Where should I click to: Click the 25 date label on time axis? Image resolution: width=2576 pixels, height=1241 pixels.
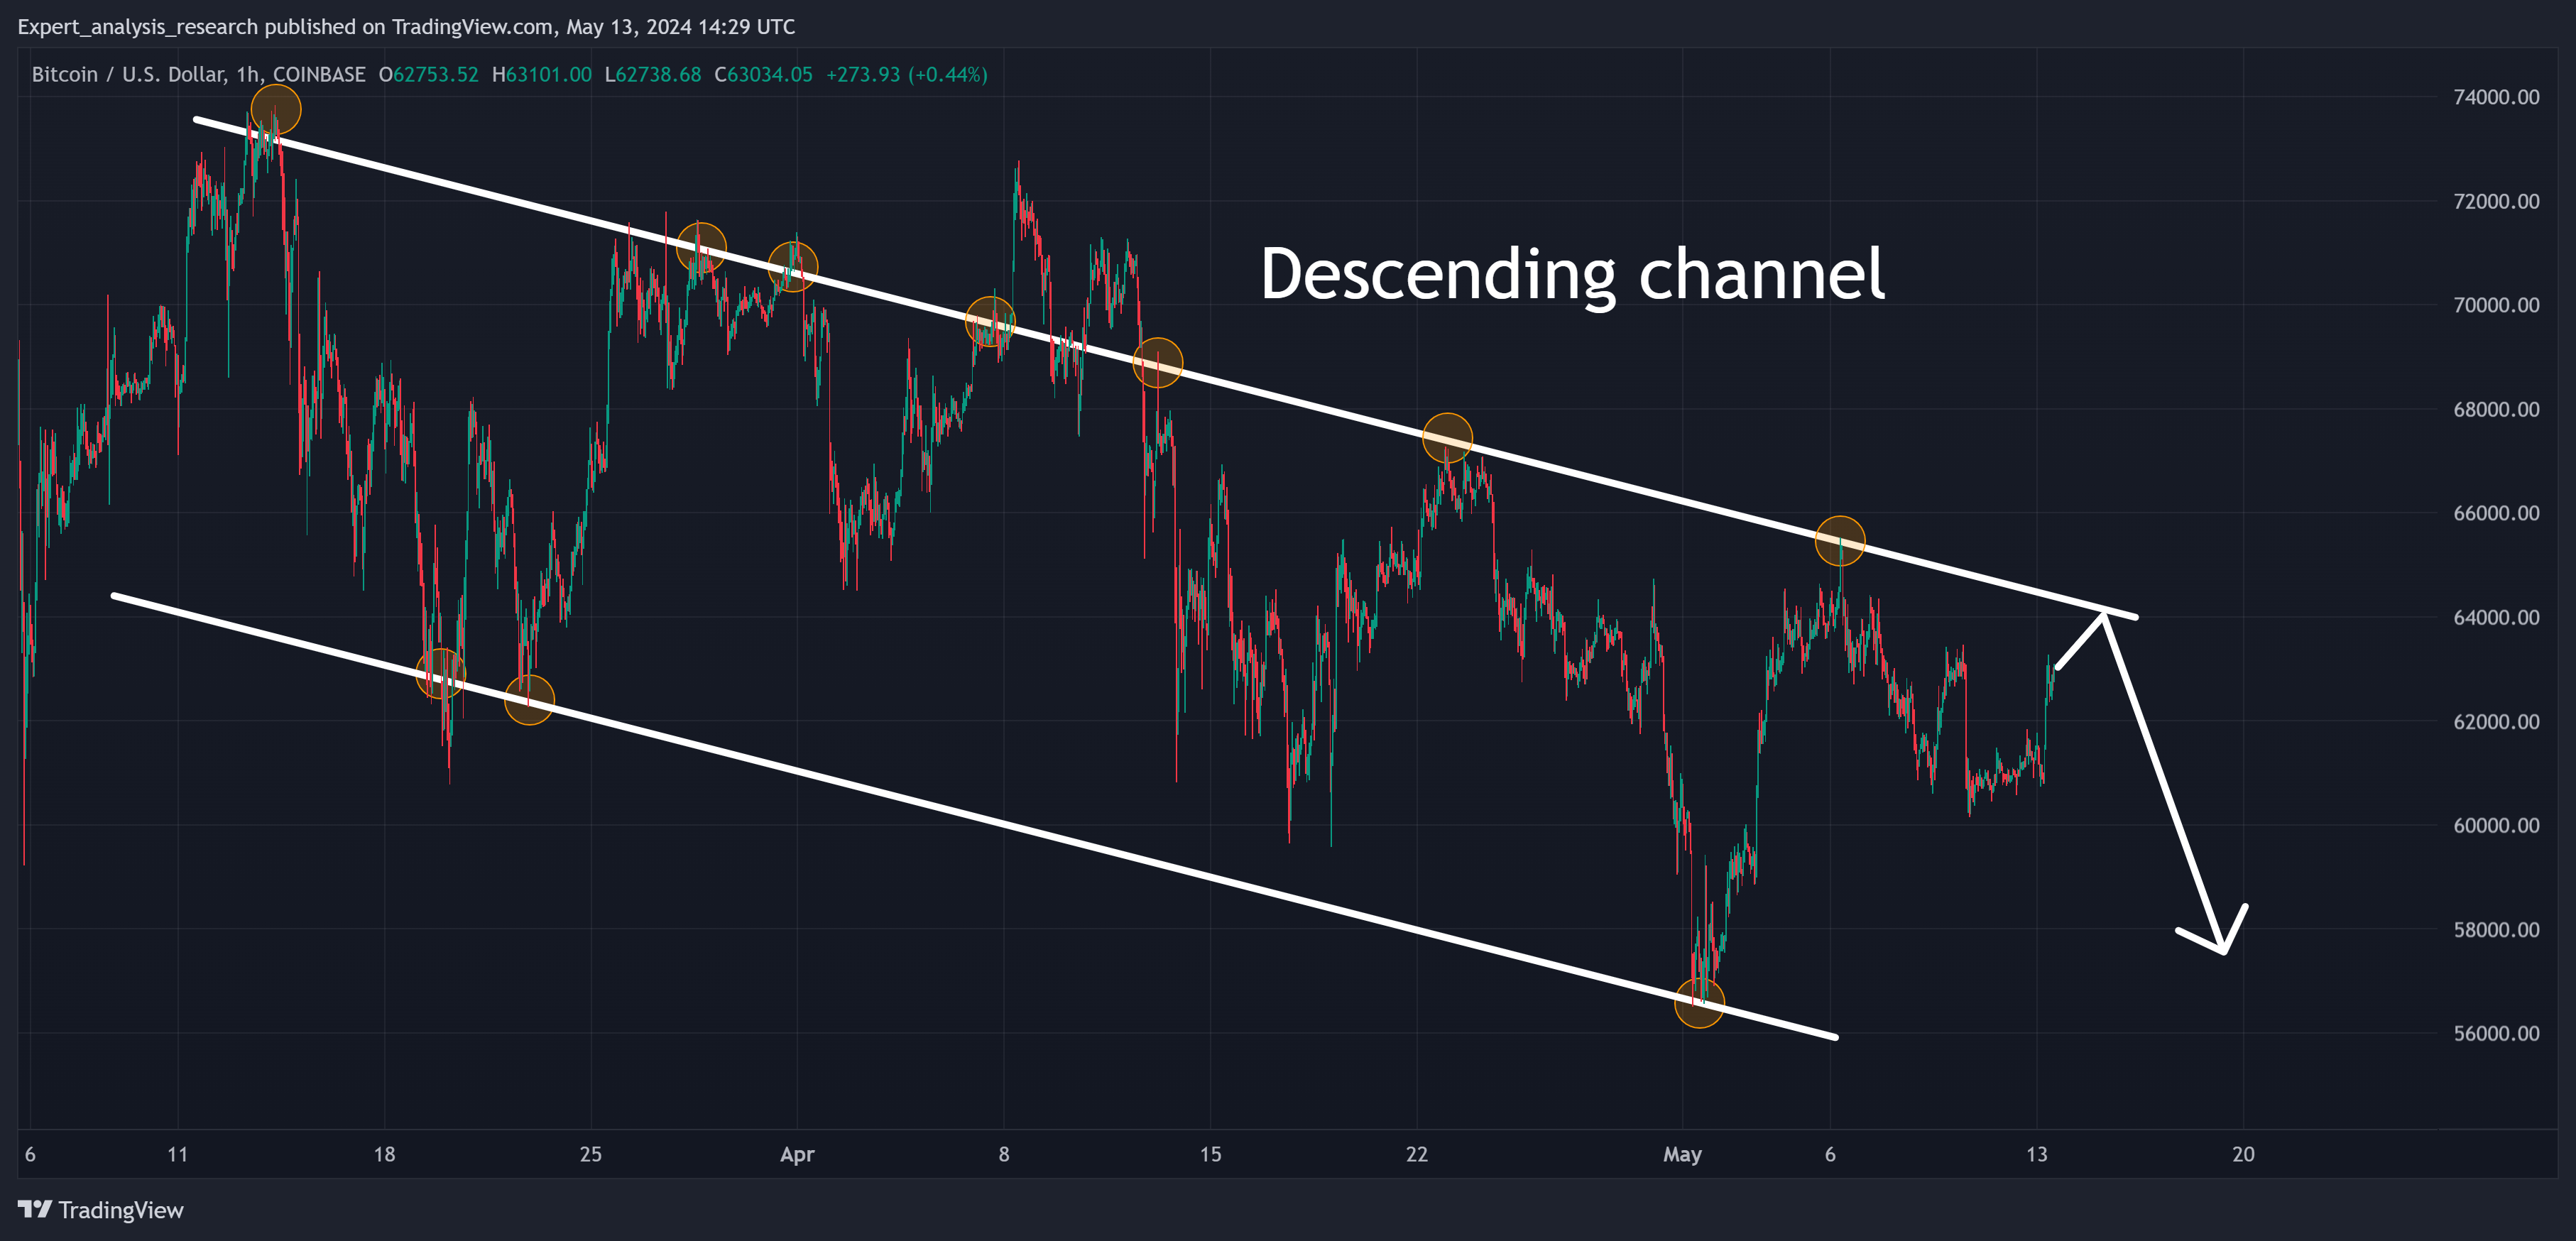(591, 1154)
